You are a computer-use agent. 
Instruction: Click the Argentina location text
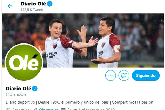click(21, 109)
